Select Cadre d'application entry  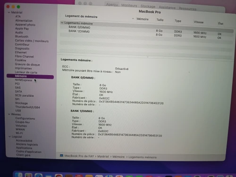29,152
